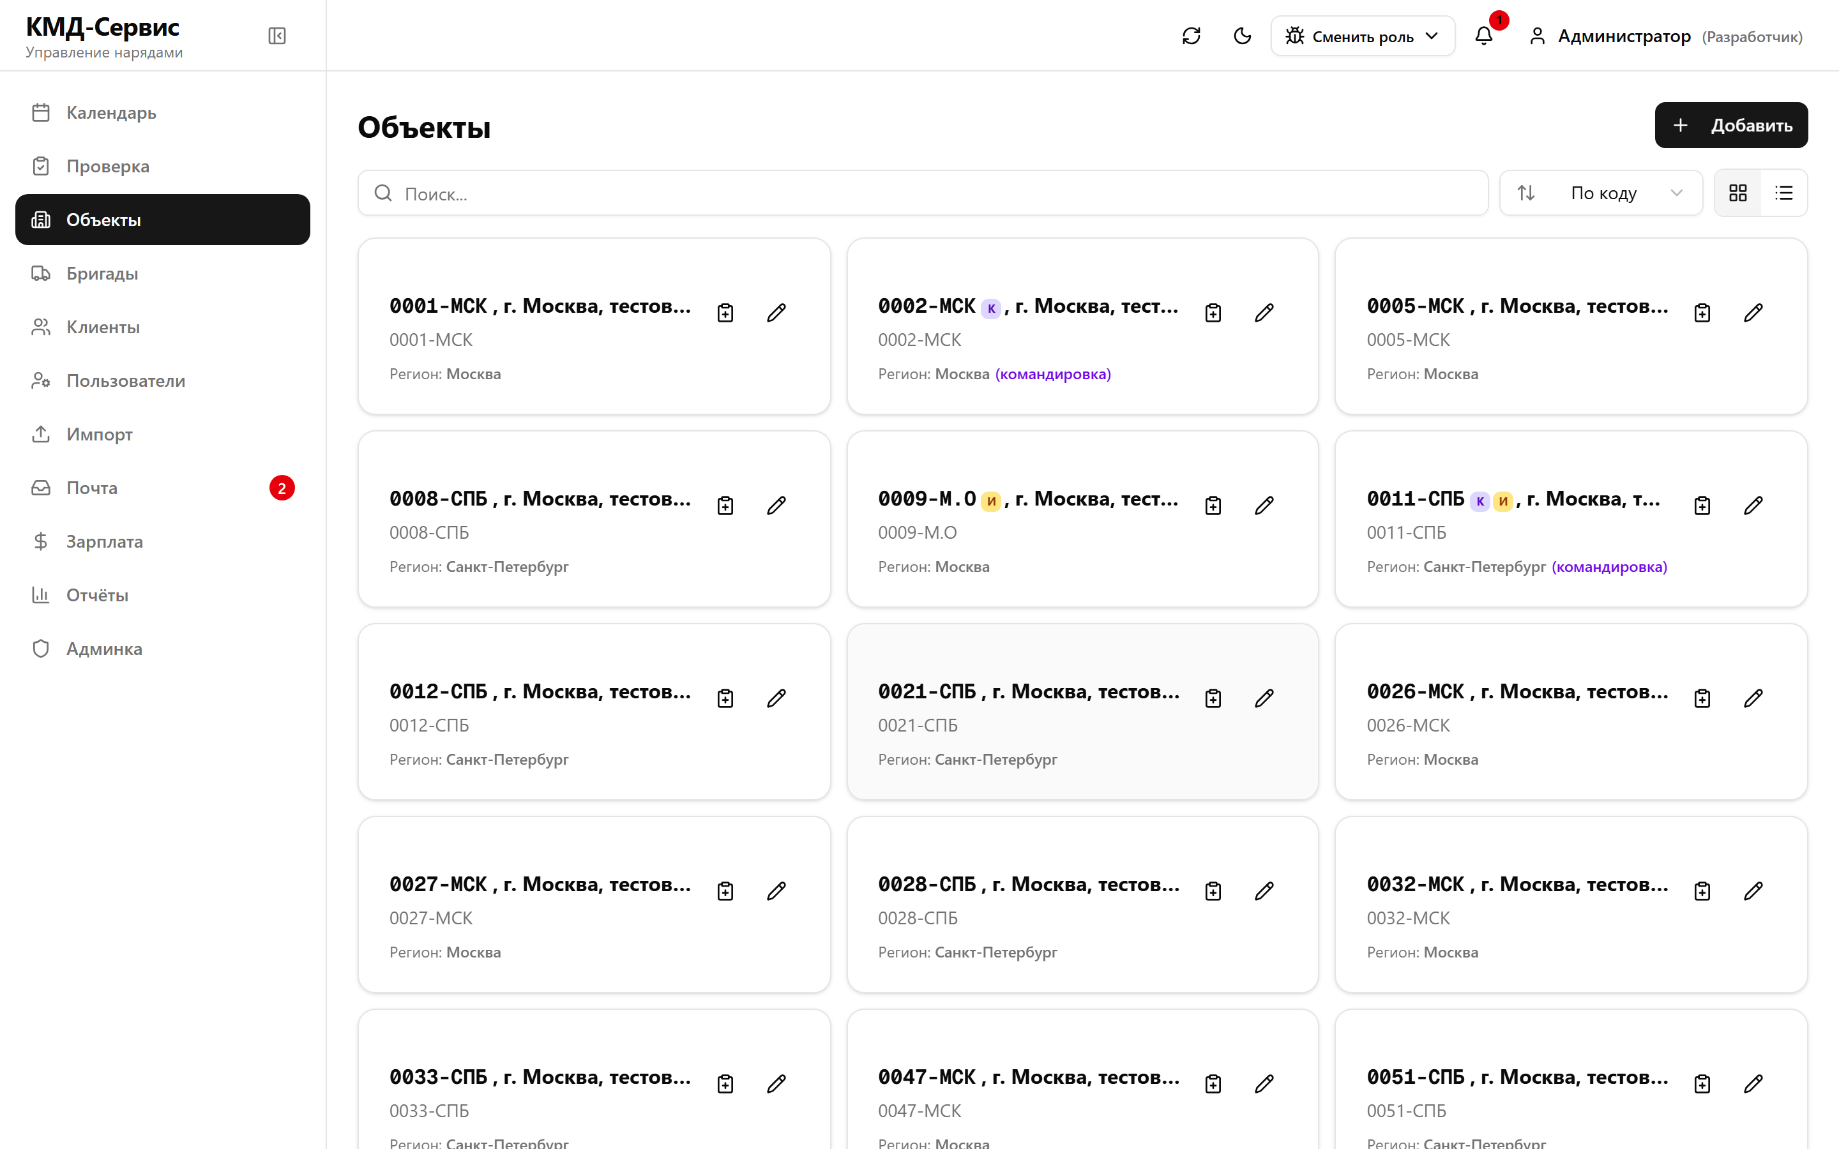This screenshot has height=1149, width=1839.
Task: Edit object 0009-М.О pencil icon
Action: 1264,506
